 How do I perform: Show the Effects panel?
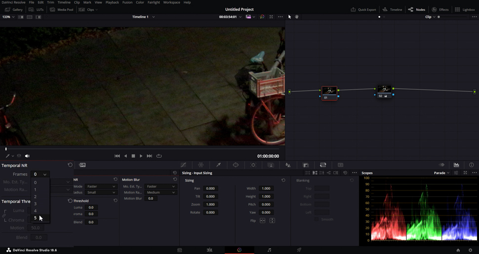tap(440, 9)
